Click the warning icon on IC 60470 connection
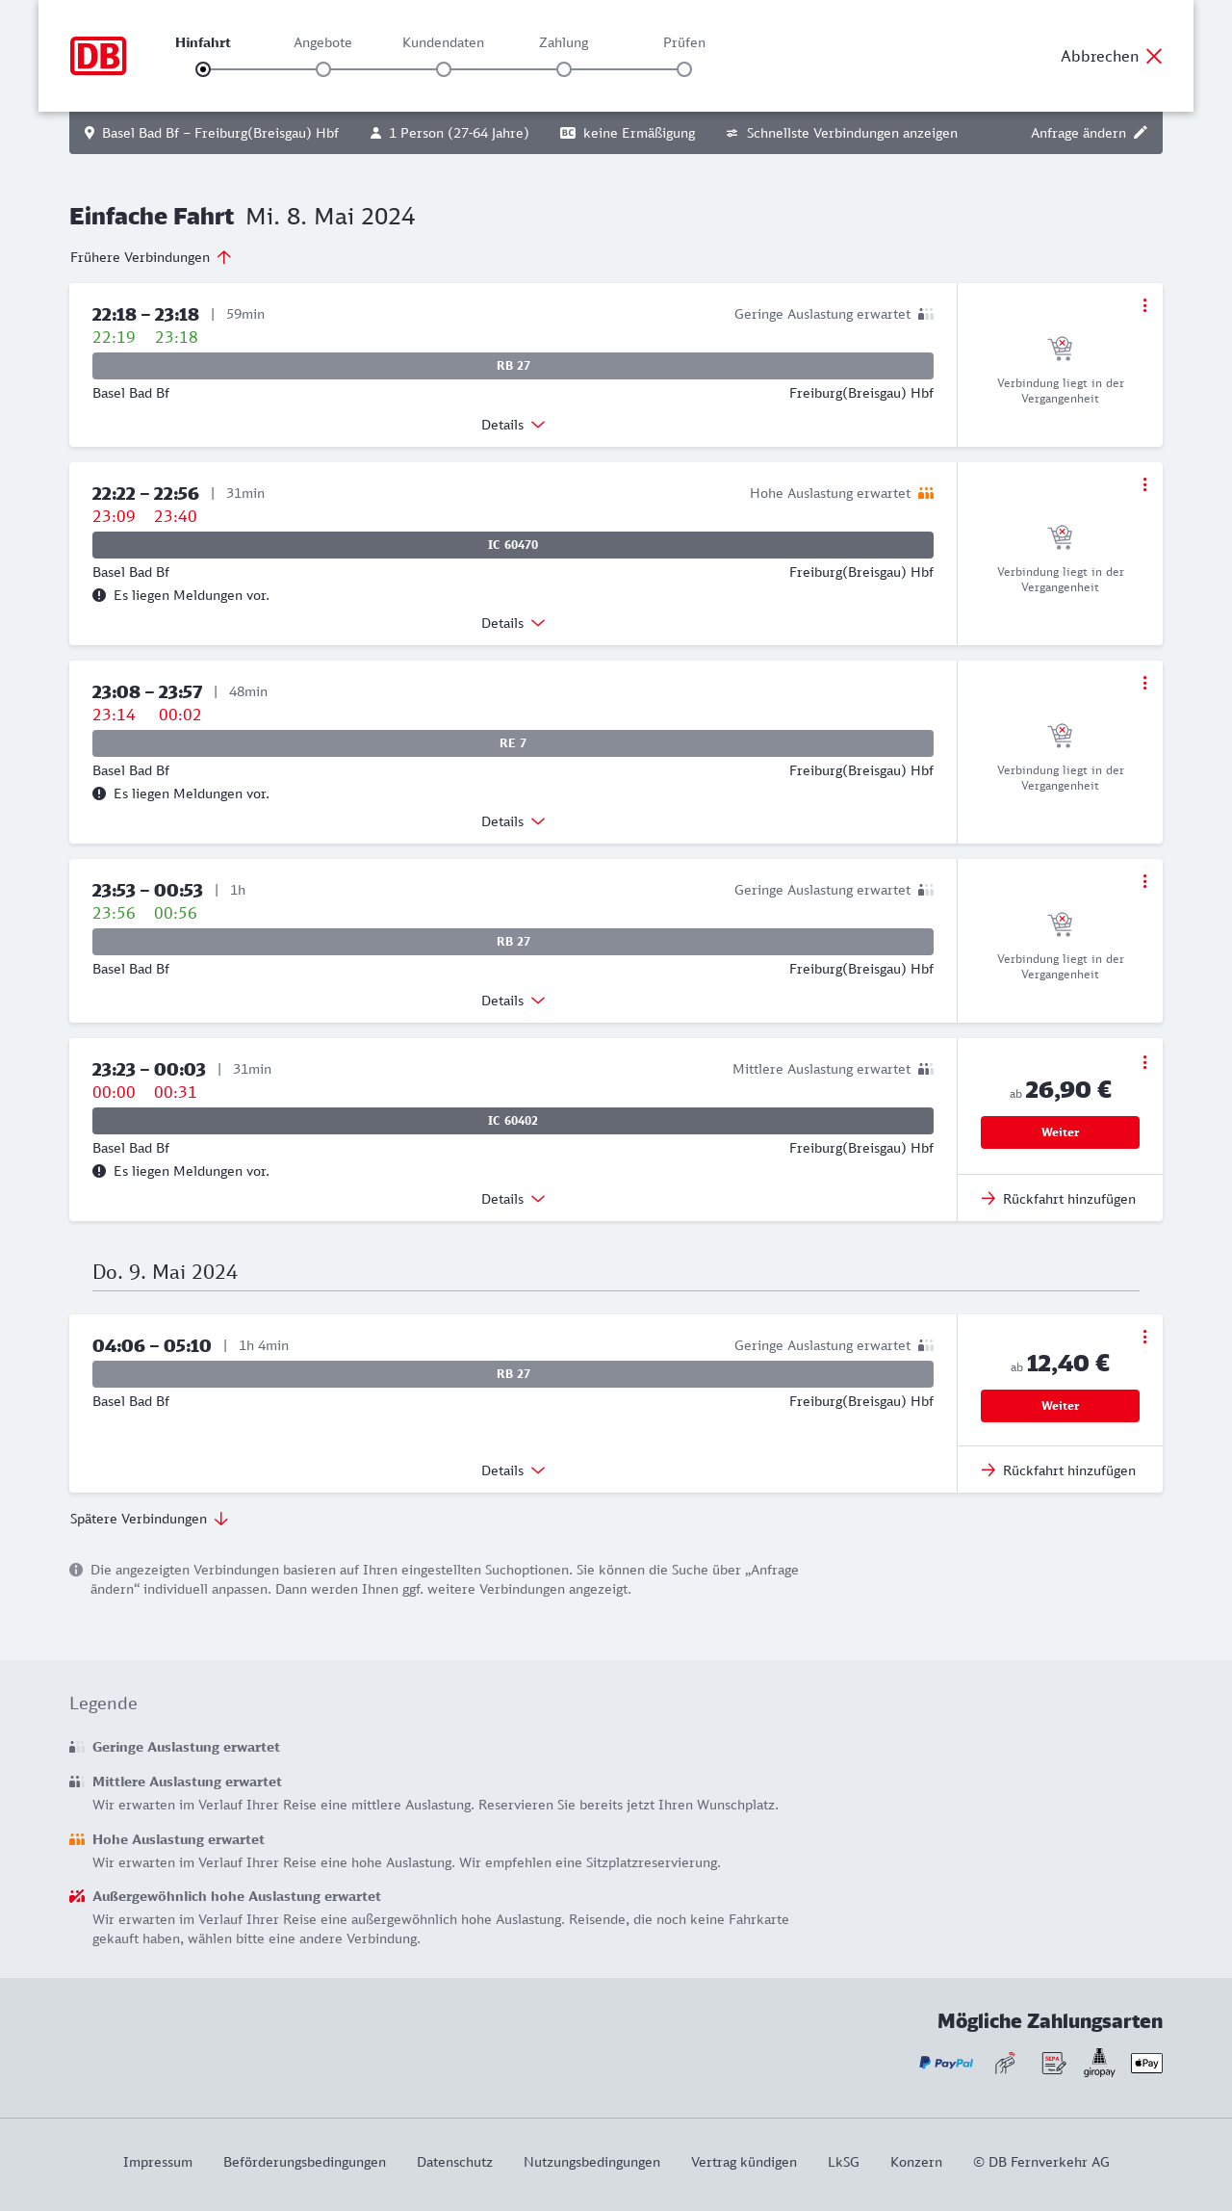Image resolution: width=1232 pixels, height=2211 pixels. 99,595
